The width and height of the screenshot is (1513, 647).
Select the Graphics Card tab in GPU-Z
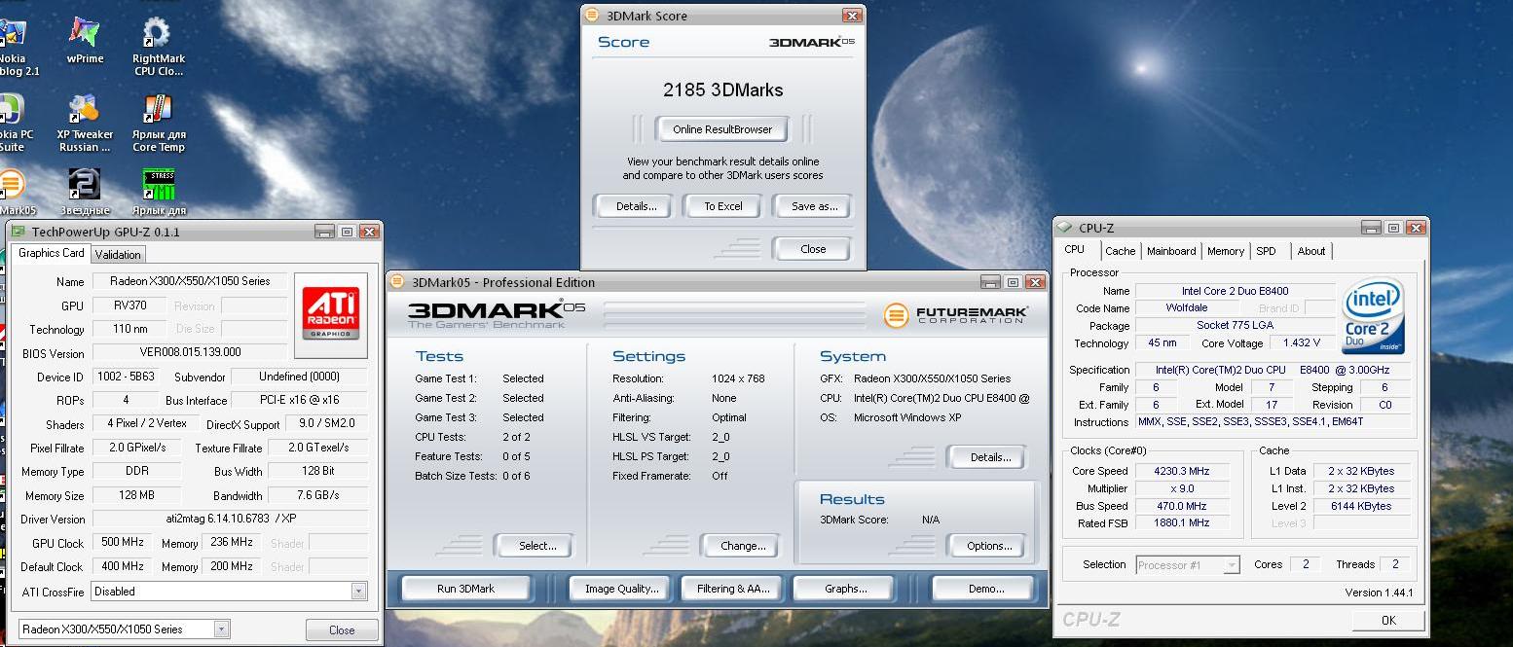coord(52,253)
